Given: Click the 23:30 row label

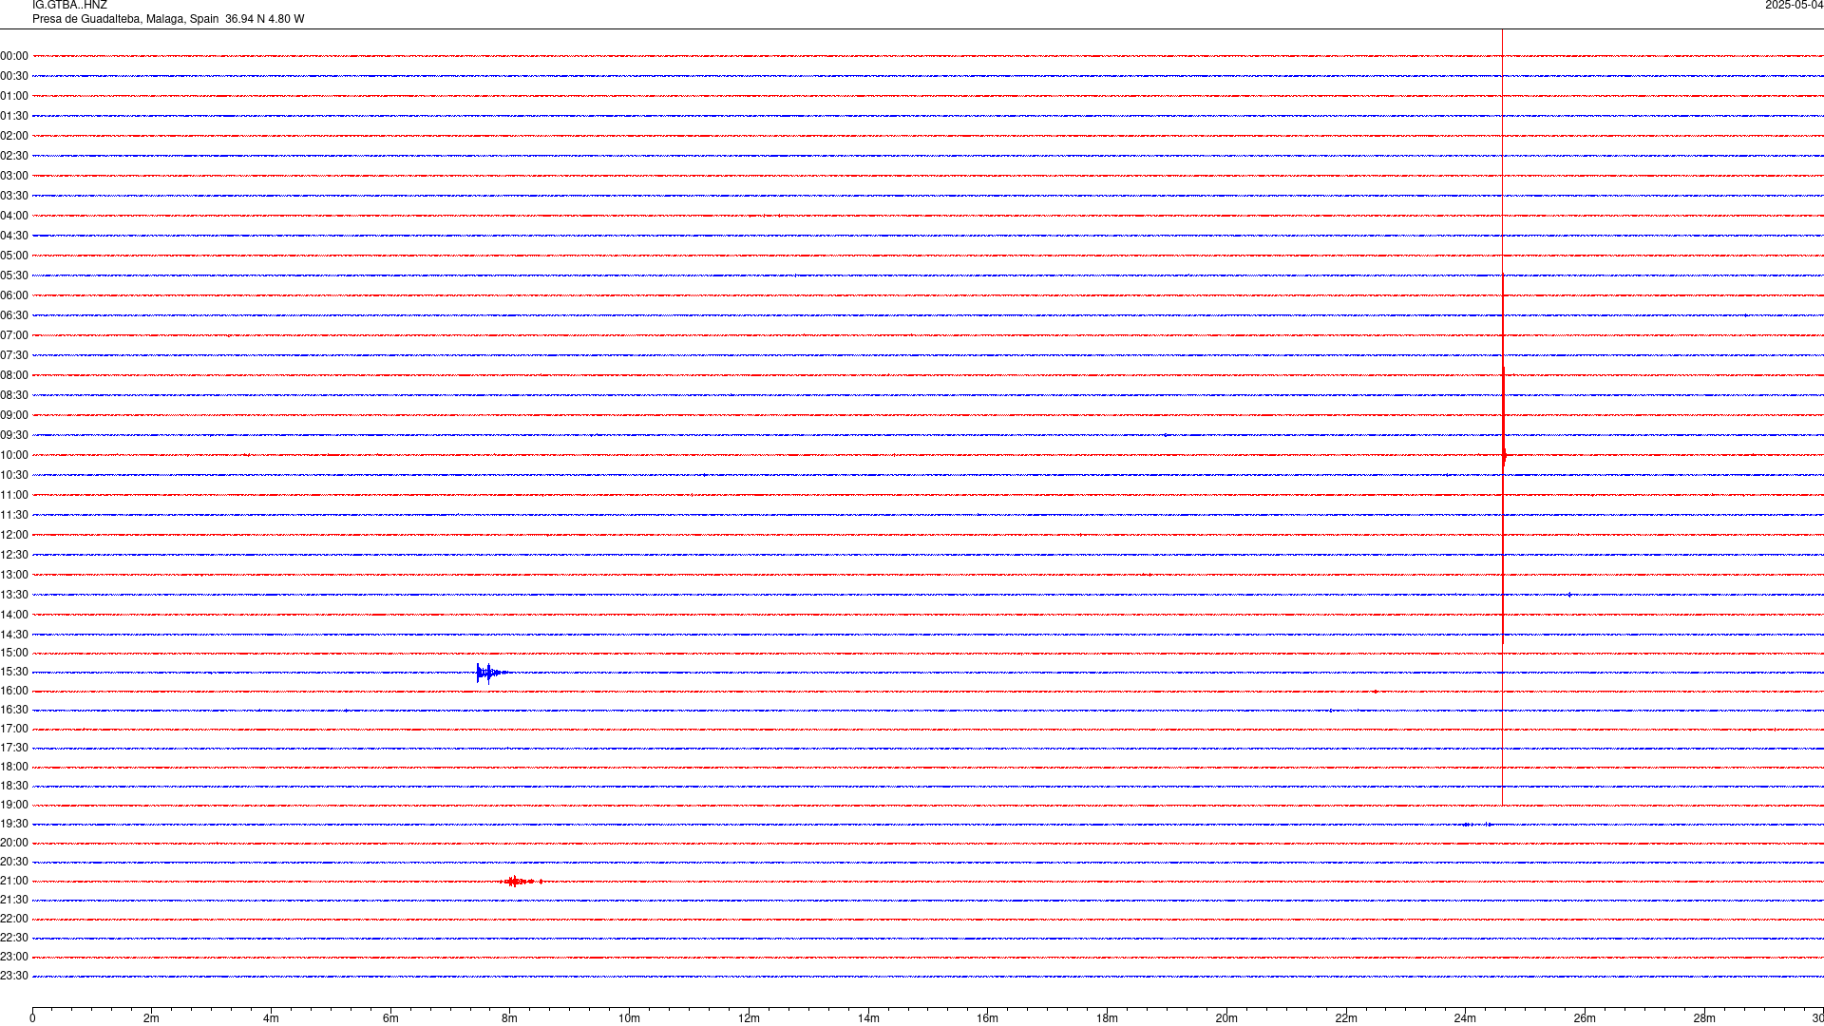Looking at the screenshot, I should [14, 976].
